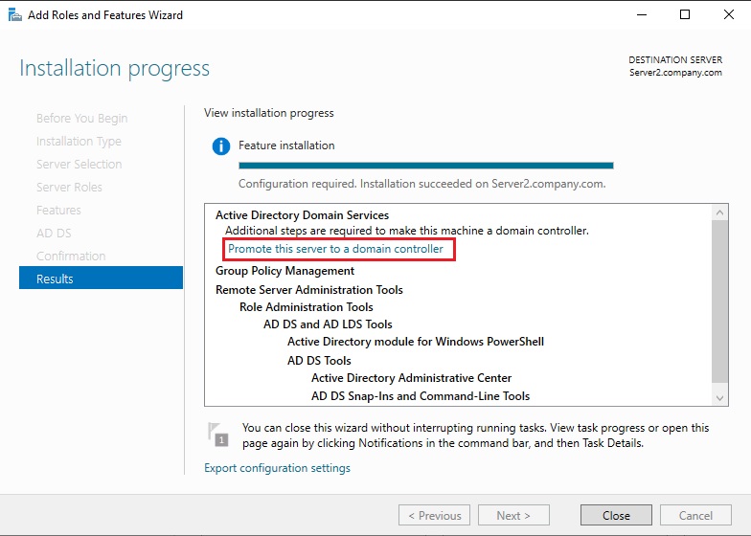Select Before You Begin step
This screenshot has height=536, width=751.
click(81, 118)
